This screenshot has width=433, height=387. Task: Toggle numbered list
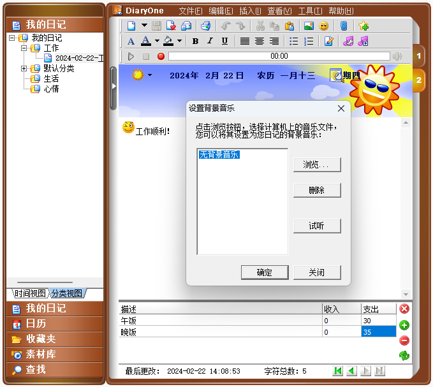coord(308,41)
